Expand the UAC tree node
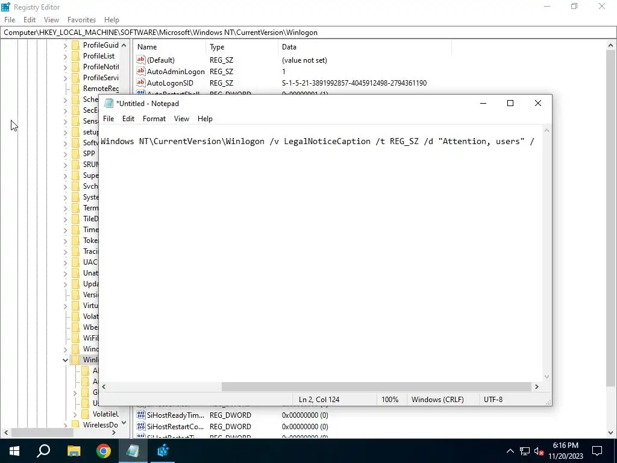 [x=65, y=262]
